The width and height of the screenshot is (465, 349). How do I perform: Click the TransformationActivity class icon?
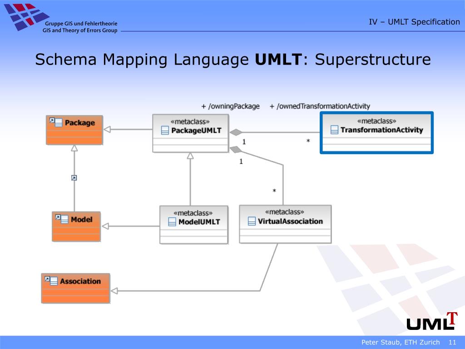click(x=334, y=130)
